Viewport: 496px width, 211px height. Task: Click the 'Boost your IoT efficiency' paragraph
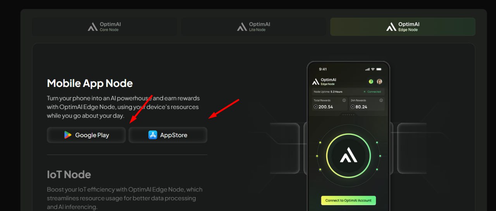[125, 198]
